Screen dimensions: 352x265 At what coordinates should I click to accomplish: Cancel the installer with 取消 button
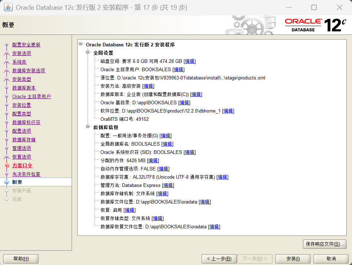(331, 259)
